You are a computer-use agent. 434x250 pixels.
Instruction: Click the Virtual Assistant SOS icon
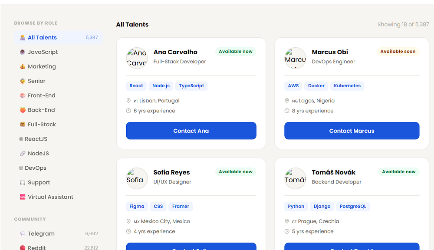tap(23, 197)
